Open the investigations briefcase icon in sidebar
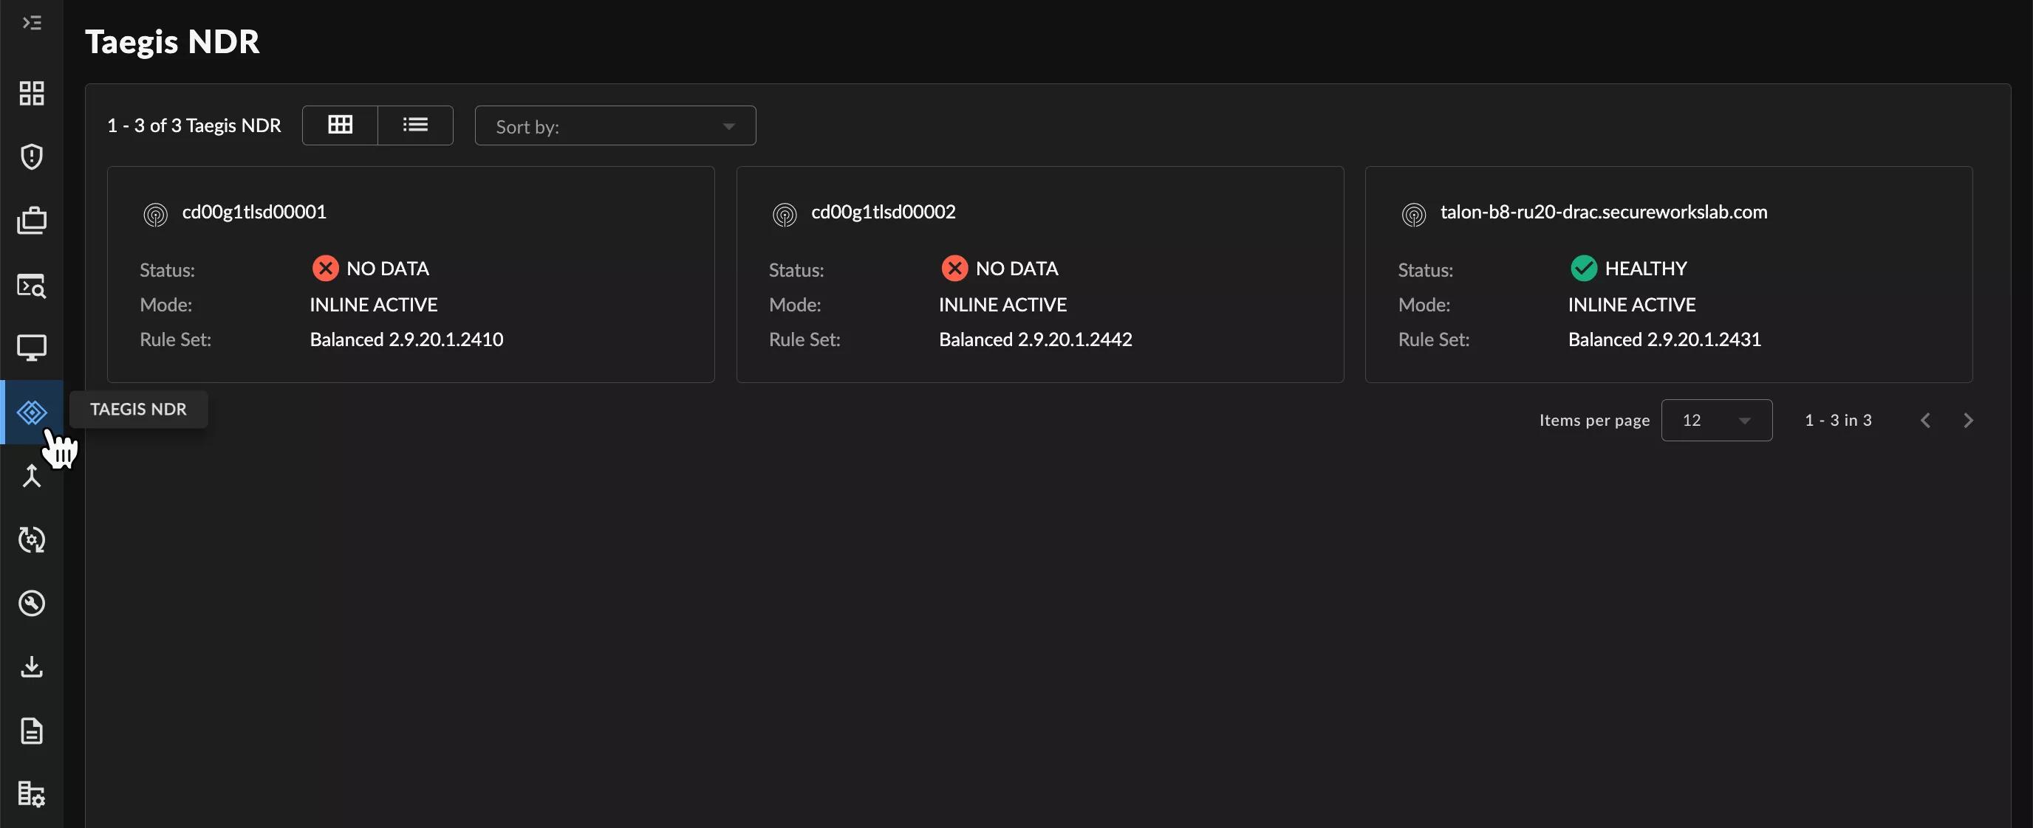The height and width of the screenshot is (828, 2033). coord(32,221)
